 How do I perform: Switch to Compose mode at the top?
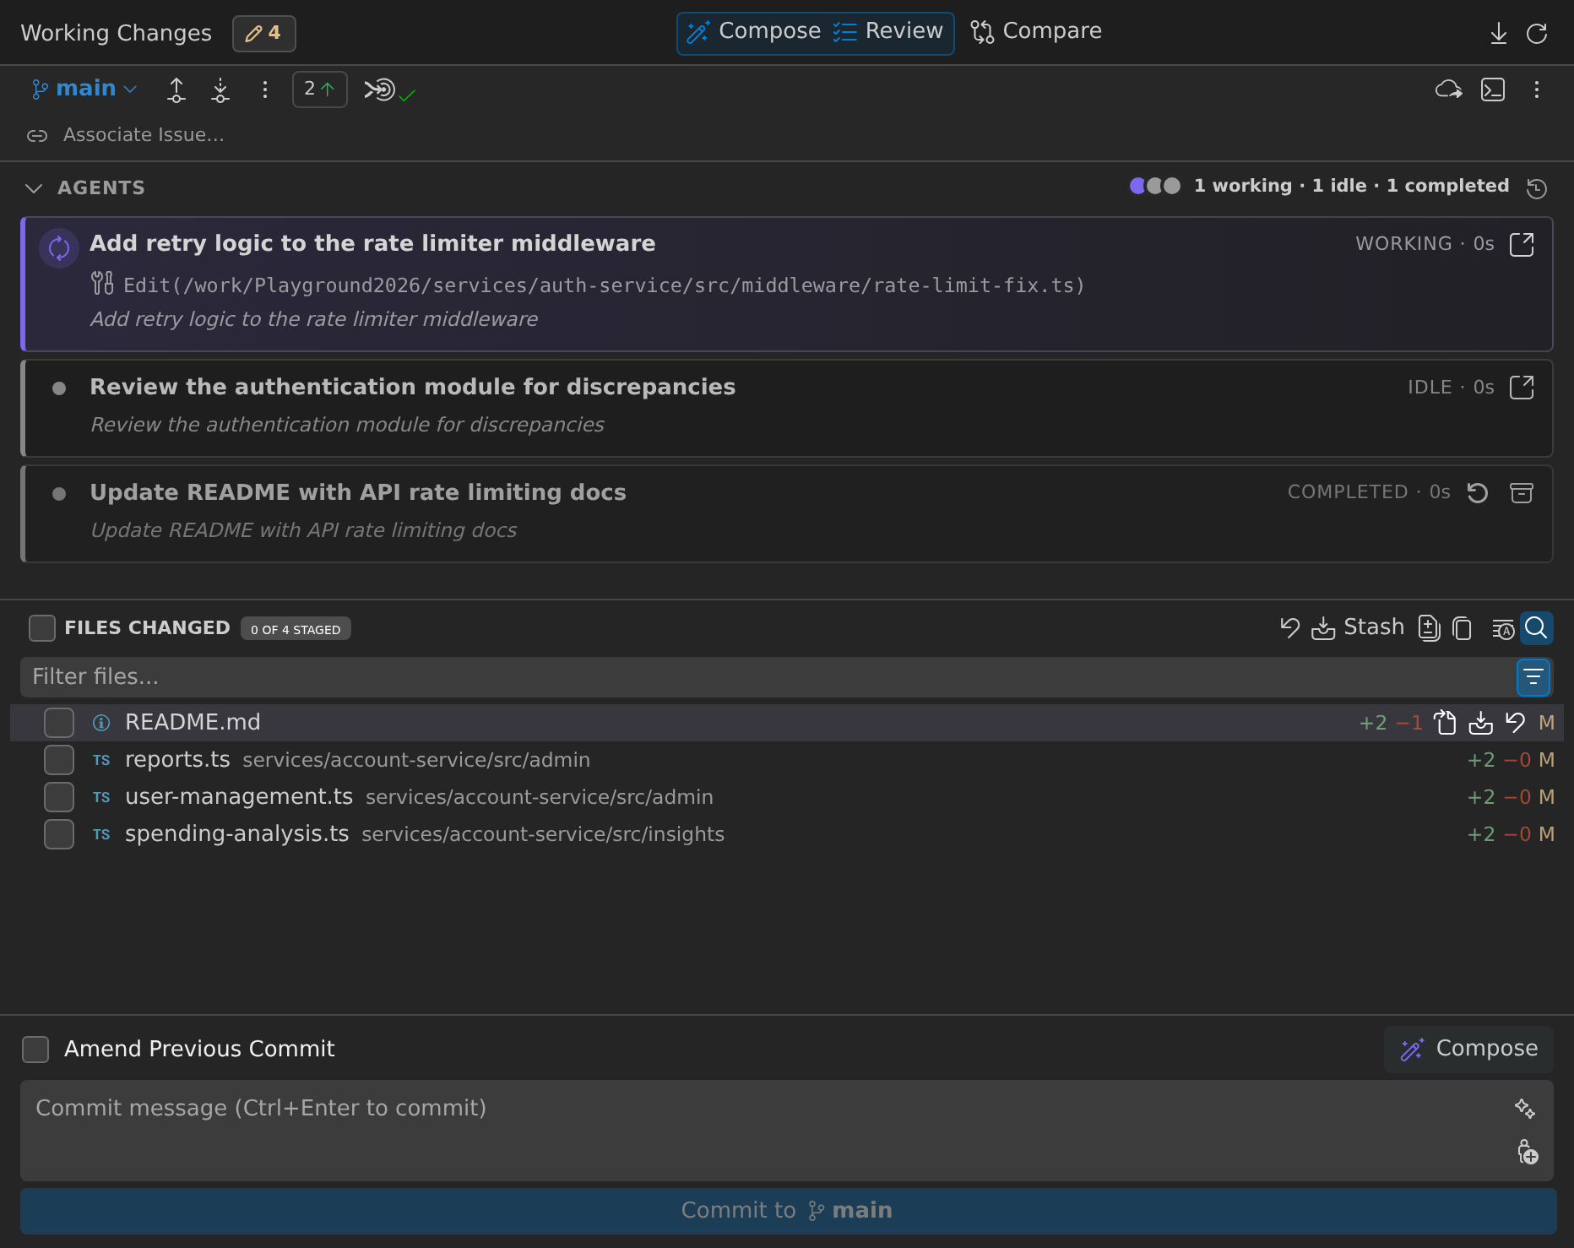tap(753, 32)
